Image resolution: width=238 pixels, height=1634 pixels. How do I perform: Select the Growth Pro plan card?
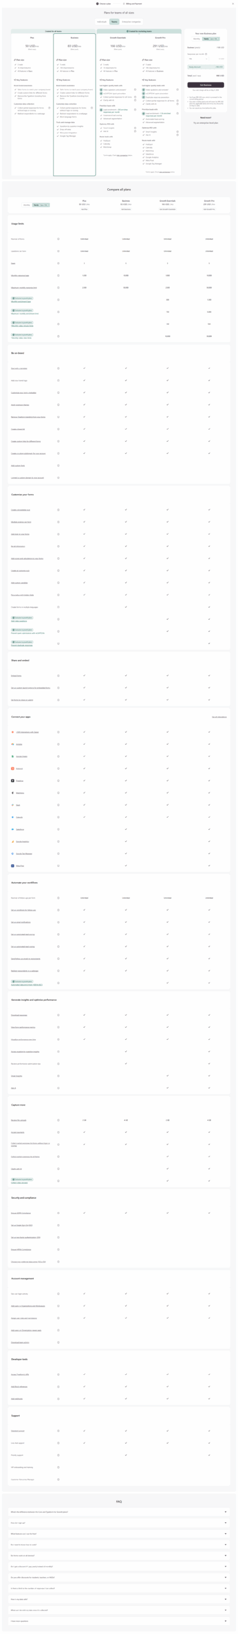click(x=160, y=103)
